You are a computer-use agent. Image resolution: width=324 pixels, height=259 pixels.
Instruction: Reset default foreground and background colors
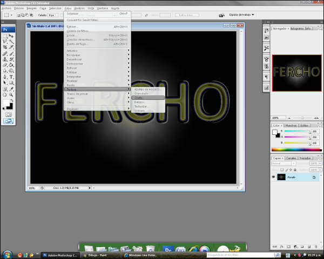tap(4, 108)
